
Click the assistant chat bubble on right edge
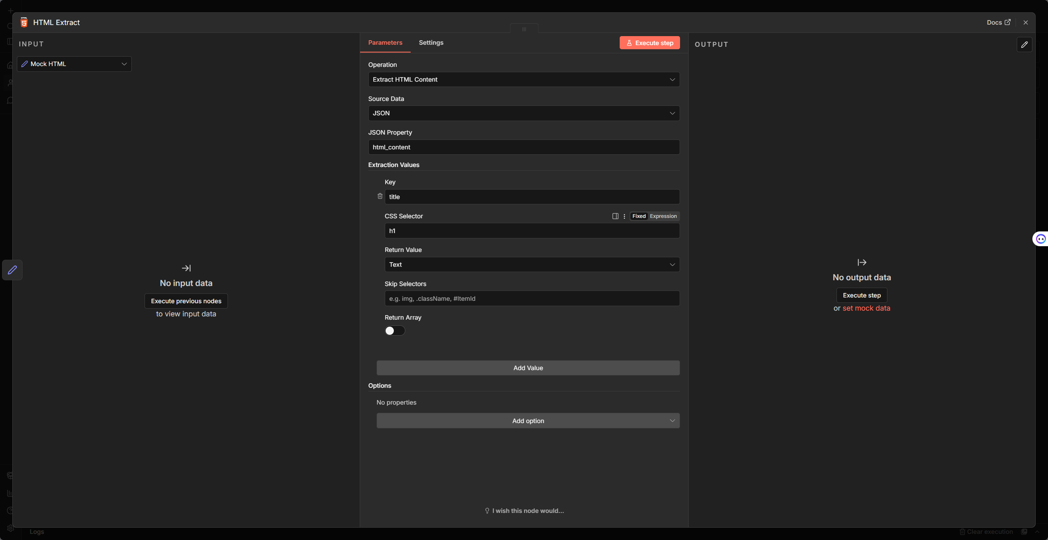click(x=1041, y=239)
